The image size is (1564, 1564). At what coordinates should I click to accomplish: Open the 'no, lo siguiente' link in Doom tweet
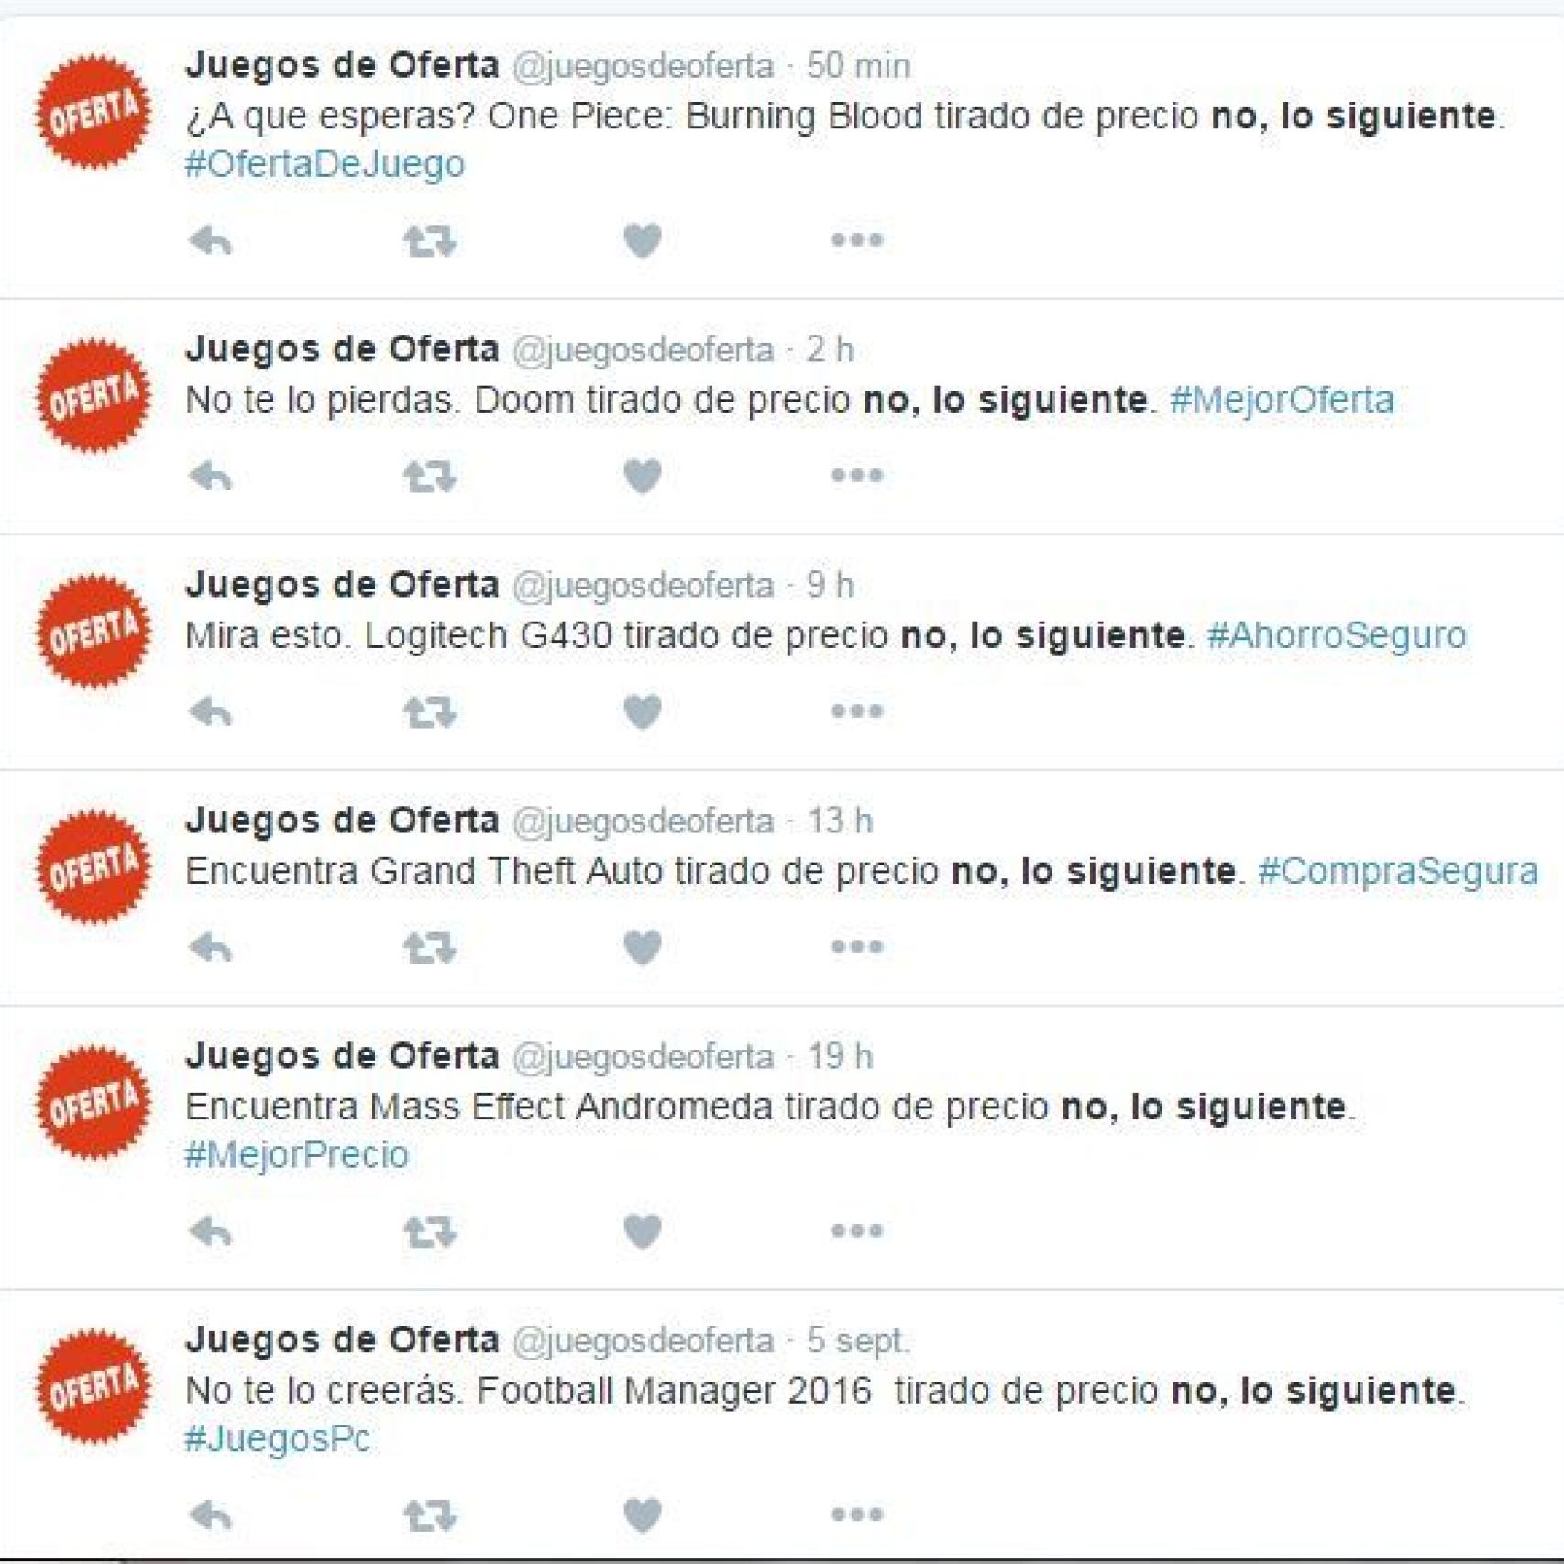tap(1005, 401)
